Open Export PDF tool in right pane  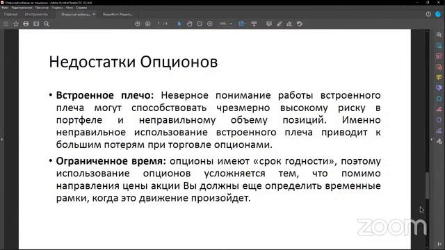439,45
